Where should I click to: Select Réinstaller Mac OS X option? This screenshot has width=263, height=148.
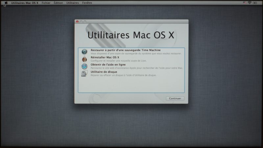[105, 57]
